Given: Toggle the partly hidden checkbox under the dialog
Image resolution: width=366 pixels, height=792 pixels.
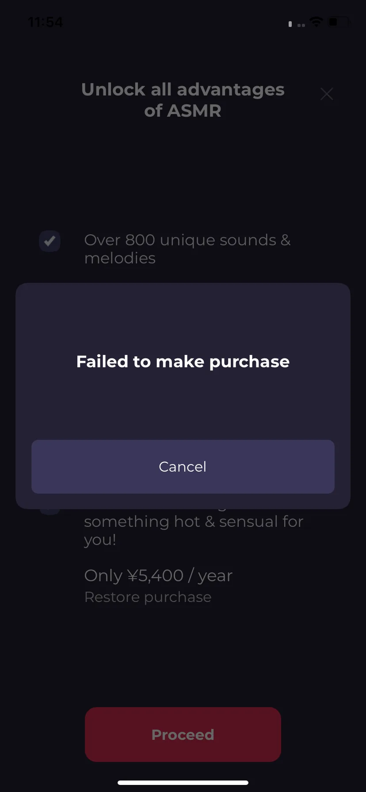Looking at the screenshot, I should [x=50, y=511].
